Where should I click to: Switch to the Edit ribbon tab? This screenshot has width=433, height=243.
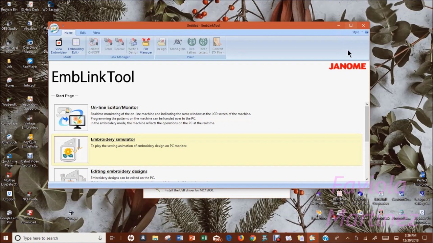(83, 33)
